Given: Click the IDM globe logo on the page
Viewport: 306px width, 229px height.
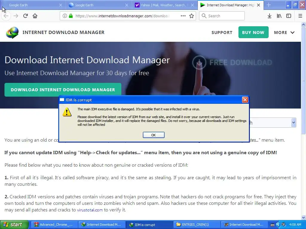Looking at the screenshot, I should pyautogui.click(x=12, y=33).
